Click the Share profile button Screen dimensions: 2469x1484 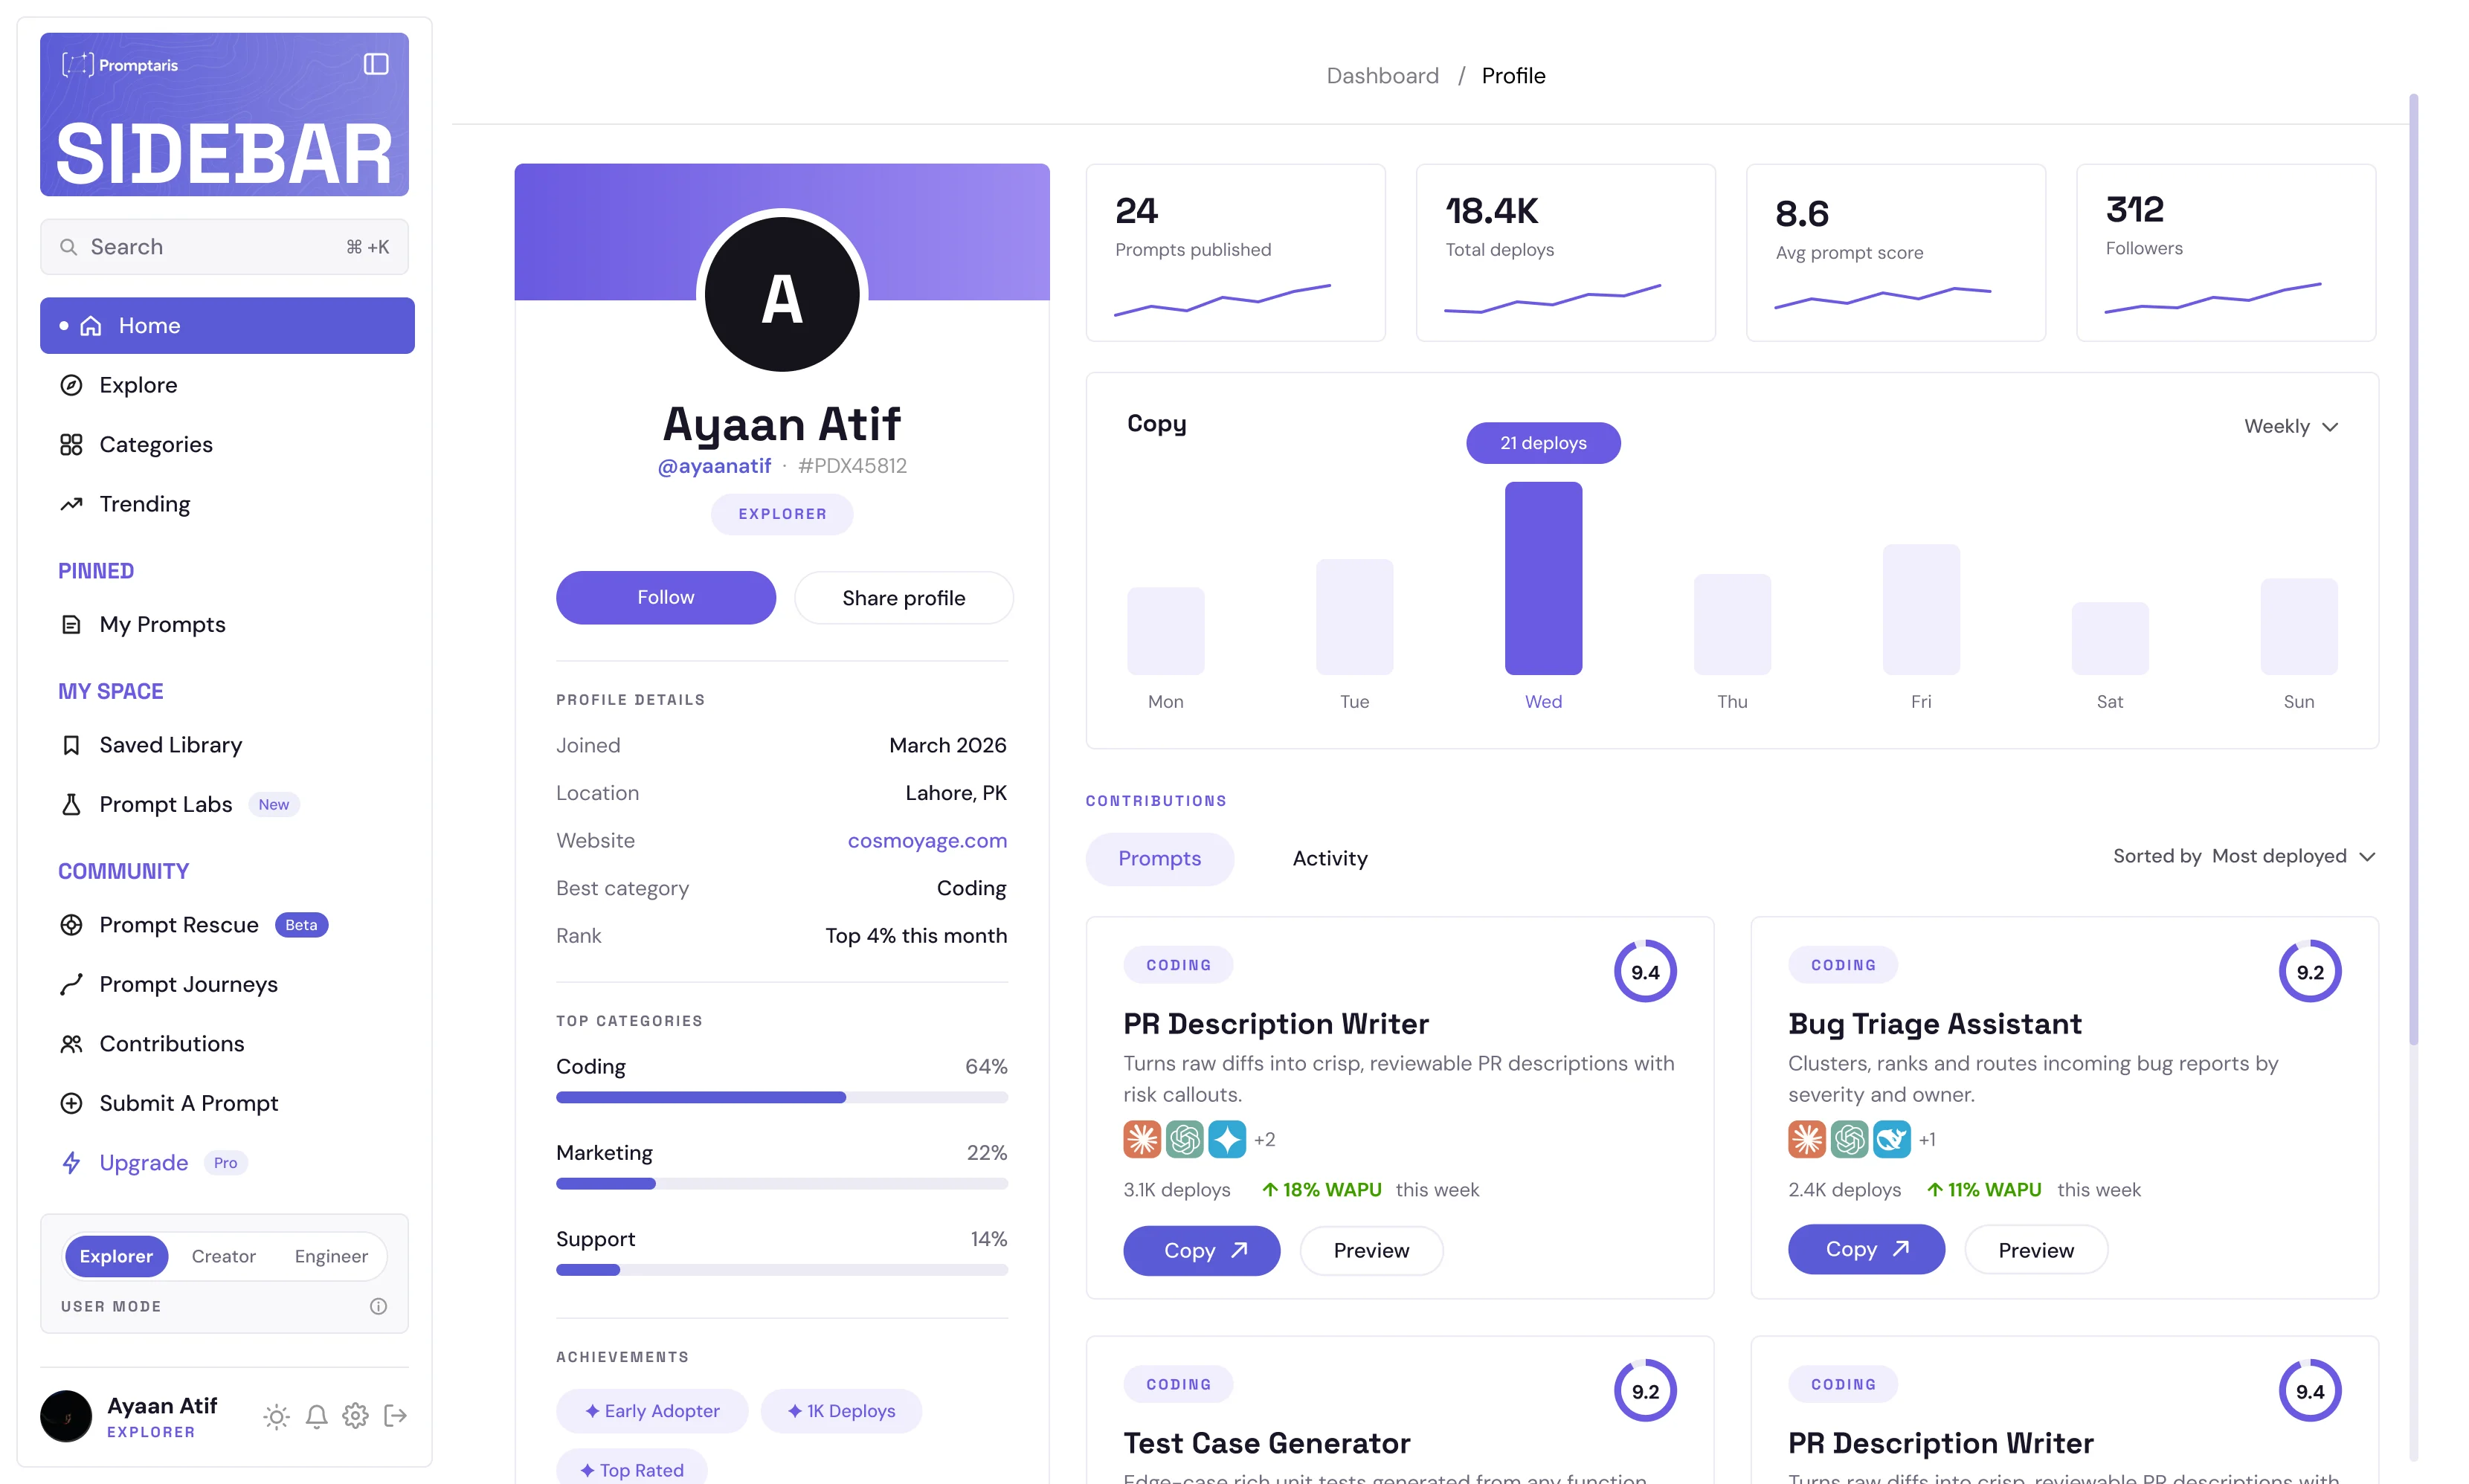click(904, 598)
